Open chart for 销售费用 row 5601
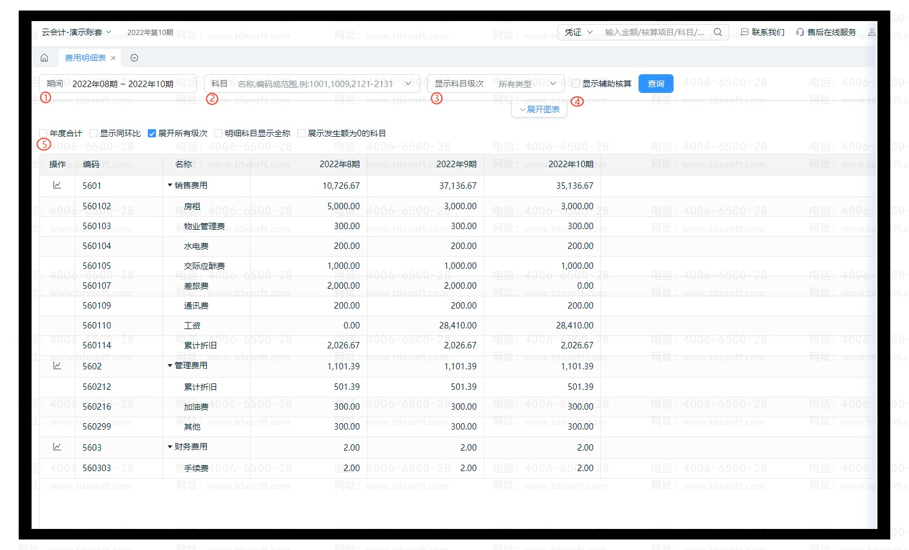 click(x=57, y=185)
